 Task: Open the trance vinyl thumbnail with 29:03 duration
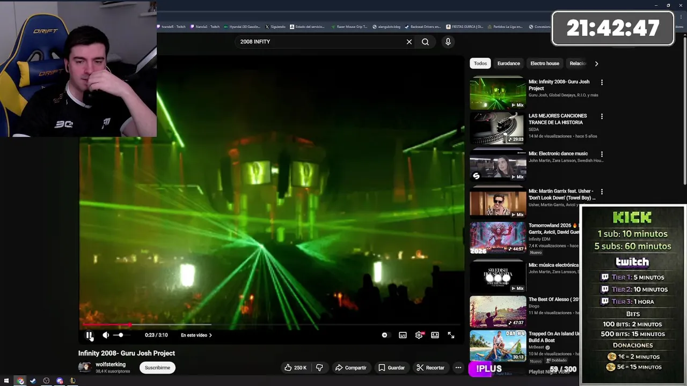pos(498,128)
